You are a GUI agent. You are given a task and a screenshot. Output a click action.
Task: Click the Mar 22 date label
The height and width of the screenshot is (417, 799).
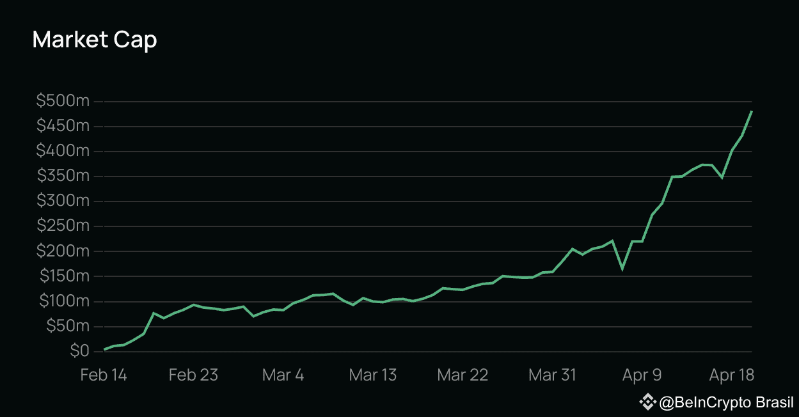[x=463, y=375]
